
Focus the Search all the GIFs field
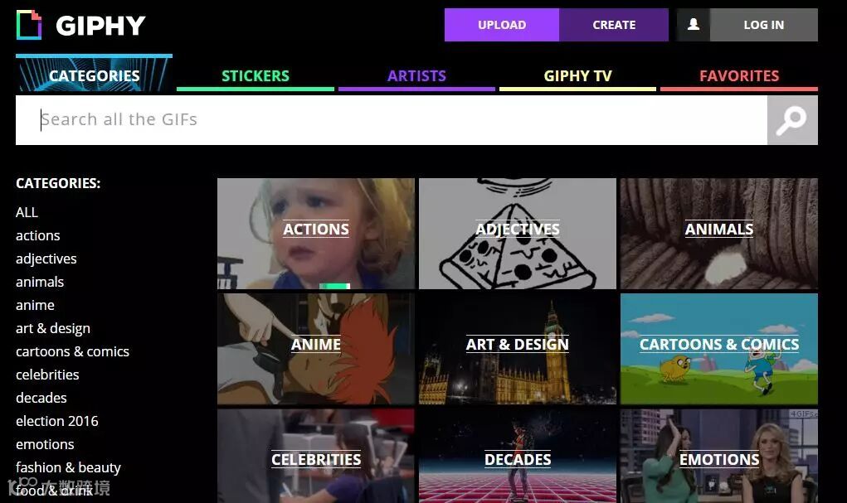coord(391,120)
